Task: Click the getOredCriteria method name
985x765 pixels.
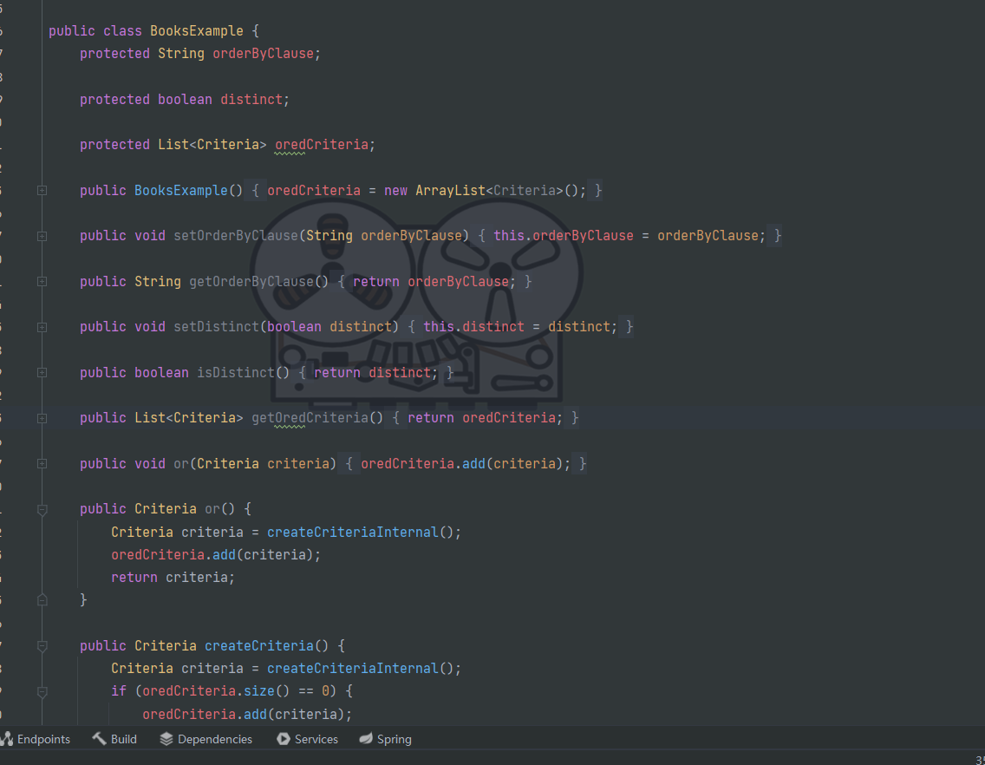Action: (x=310, y=418)
